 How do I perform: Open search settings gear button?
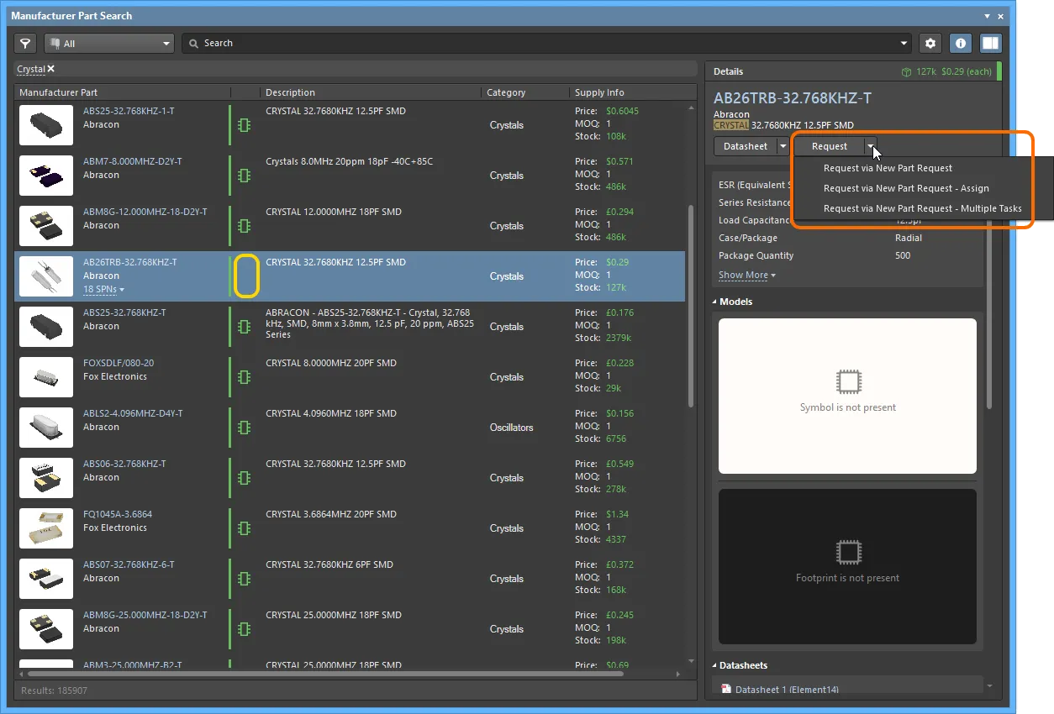(x=930, y=43)
